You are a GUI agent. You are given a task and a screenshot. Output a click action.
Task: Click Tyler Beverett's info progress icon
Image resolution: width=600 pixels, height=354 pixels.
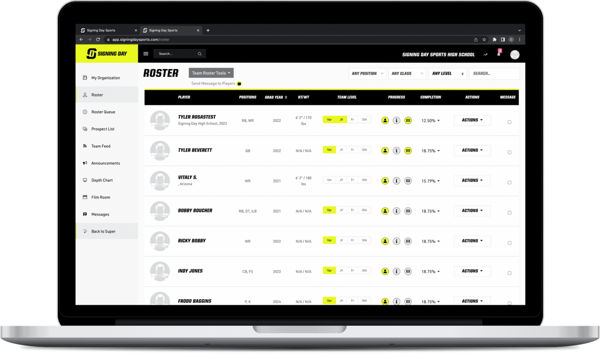point(396,151)
